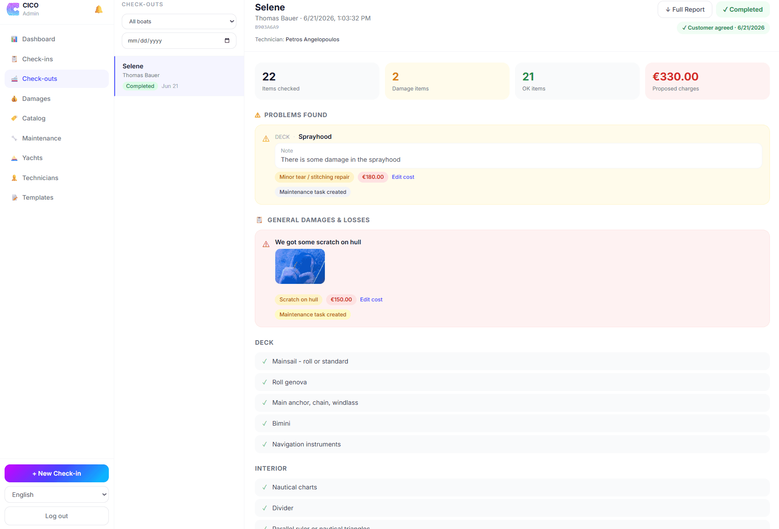This screenshot has width=779, height=529.
Task: Click the Log out button
Action: (57, 516)
